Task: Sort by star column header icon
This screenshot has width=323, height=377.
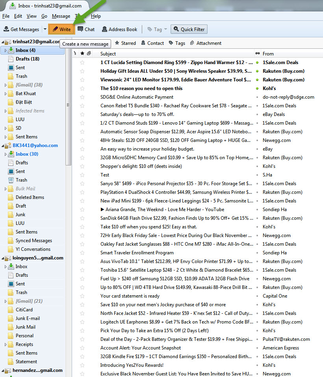Action: click(82, 53)
